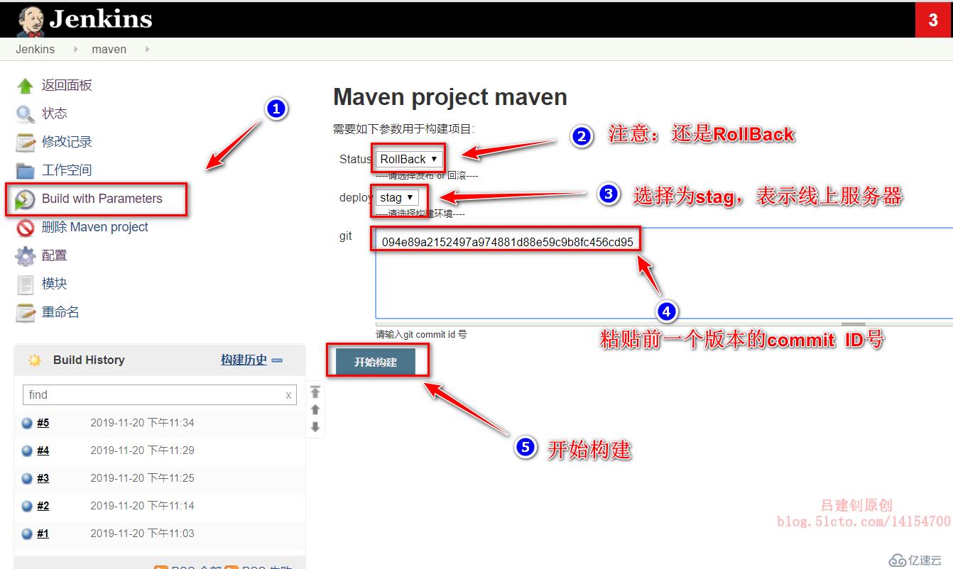The image size is (953, 569).
Task: Clear the find box with the x
Action: click(288, 395)
